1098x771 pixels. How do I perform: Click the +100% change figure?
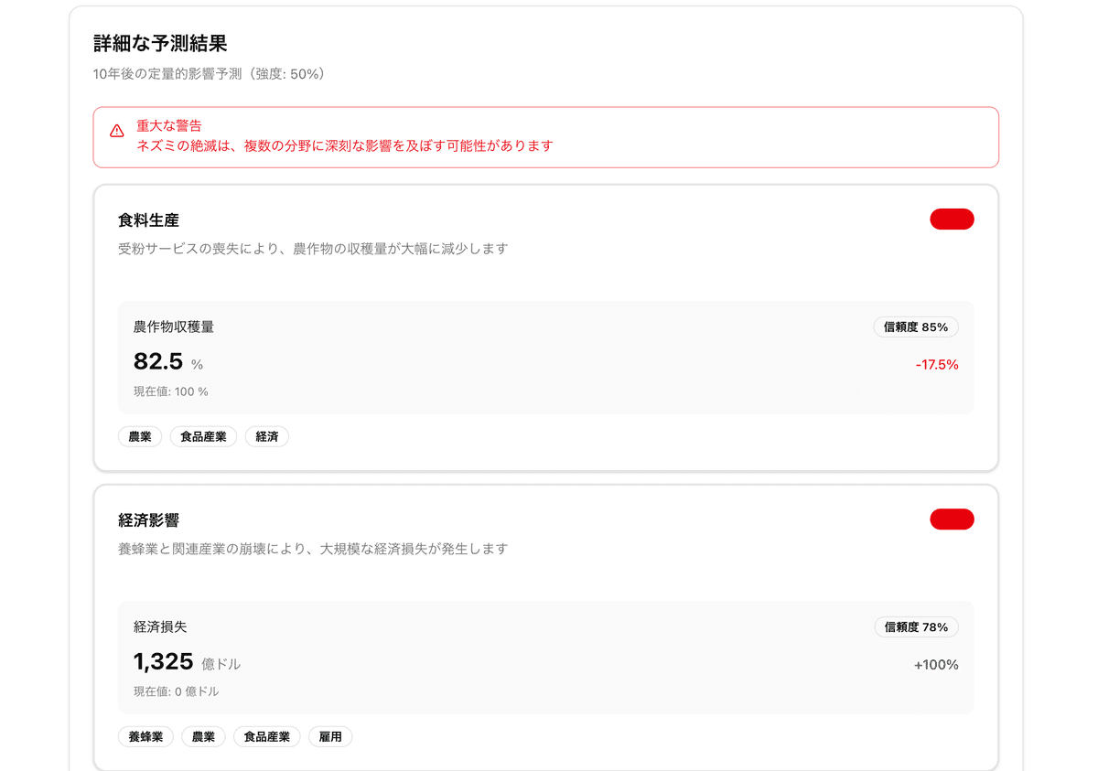pyautogui.click(x=936, y=665)
